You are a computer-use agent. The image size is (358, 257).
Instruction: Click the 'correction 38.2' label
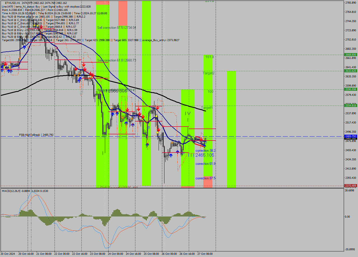tap(205, 150)
